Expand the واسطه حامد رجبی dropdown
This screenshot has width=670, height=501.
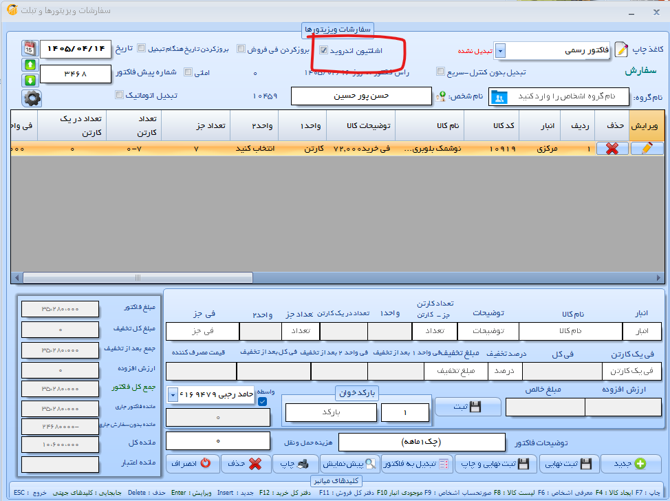pos(173,394)
